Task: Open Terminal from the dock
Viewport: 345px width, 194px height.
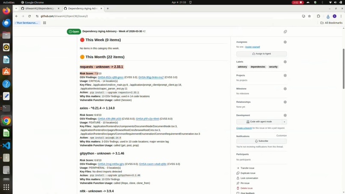Action: coord(6,108)
